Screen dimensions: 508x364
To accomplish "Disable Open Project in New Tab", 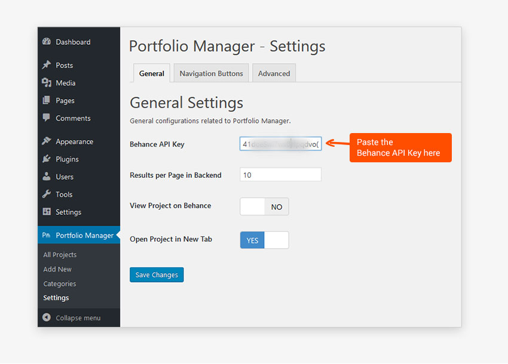I will pos(264,240).
